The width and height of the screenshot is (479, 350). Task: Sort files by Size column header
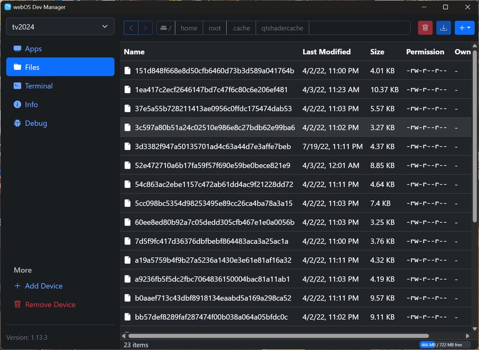pyautogui.click(x=377, y=52)
